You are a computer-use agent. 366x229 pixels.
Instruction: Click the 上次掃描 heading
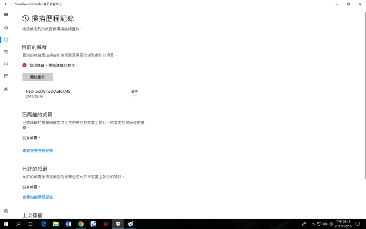point(32,215)
